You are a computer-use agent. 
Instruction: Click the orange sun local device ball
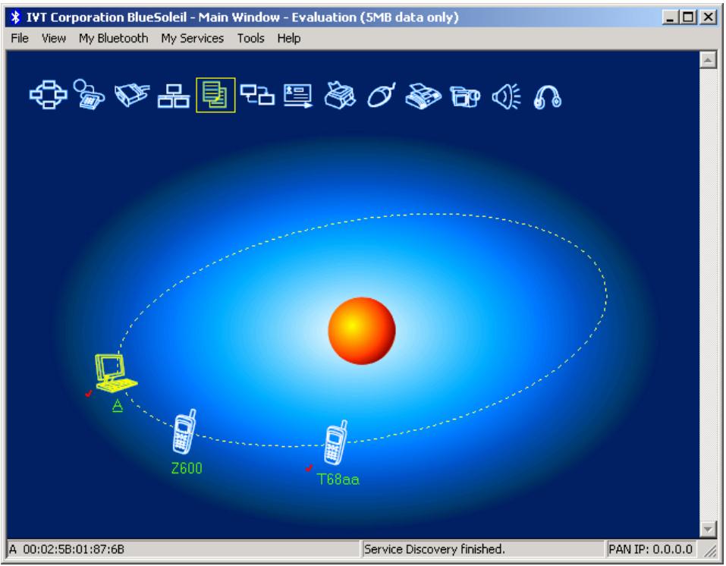[x=362, y=331]
